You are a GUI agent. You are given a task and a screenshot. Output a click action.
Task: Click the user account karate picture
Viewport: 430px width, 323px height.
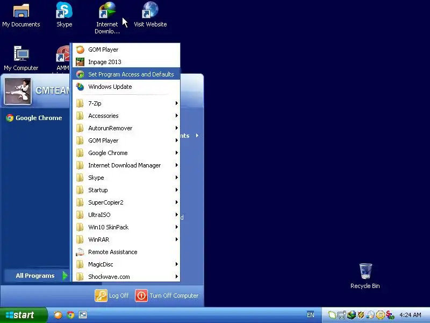[x=18, y=91]
